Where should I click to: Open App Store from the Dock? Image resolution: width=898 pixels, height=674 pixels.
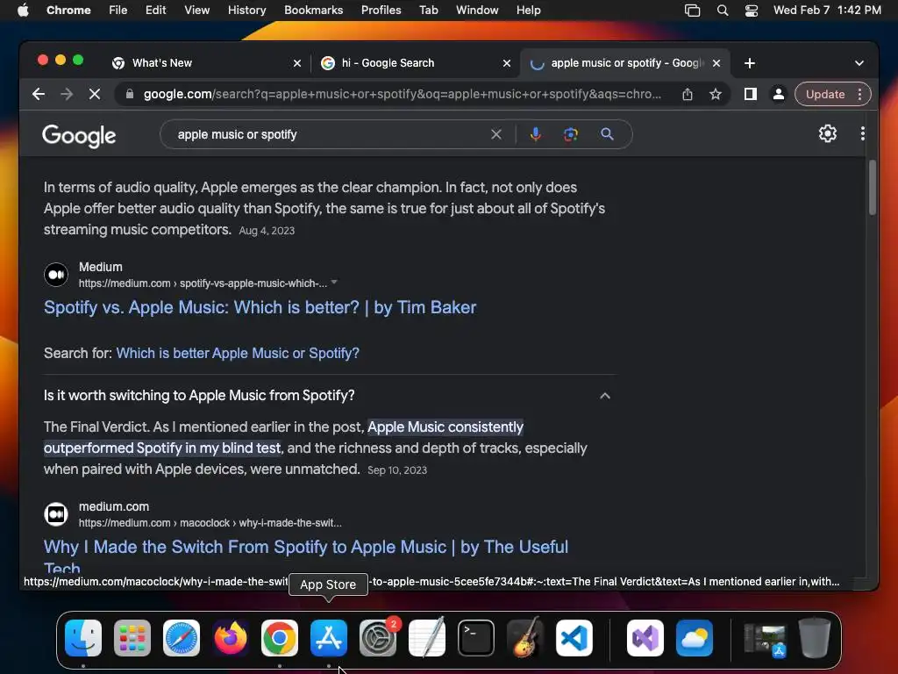click(329, 638)
